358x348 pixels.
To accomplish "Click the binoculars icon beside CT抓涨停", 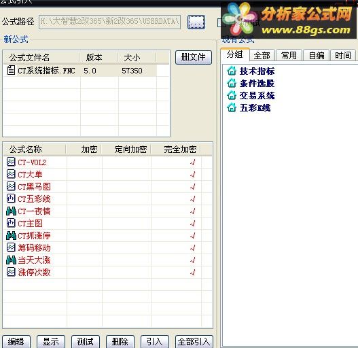I will point(11,235).
